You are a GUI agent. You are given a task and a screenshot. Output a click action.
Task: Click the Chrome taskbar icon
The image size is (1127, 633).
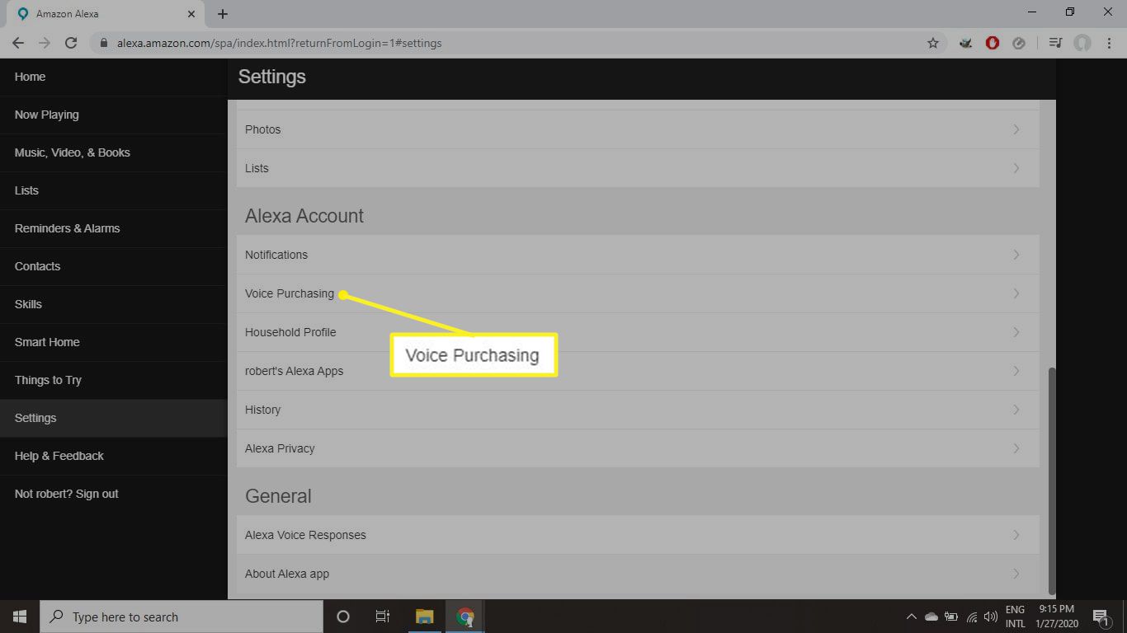tap(465, 617)
